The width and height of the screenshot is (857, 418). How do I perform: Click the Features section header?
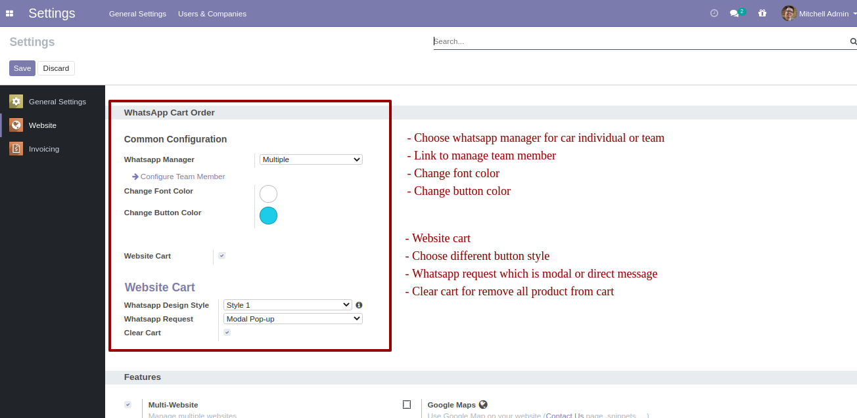143,377
